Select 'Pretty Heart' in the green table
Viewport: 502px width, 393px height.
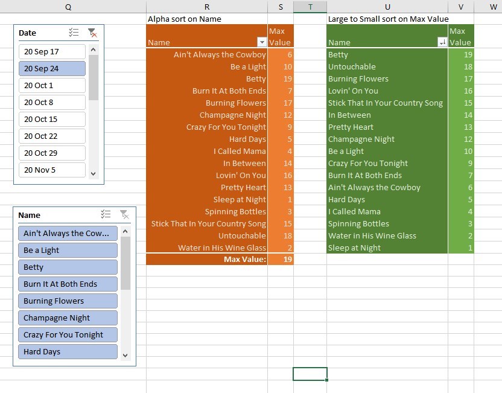[387, 127]
